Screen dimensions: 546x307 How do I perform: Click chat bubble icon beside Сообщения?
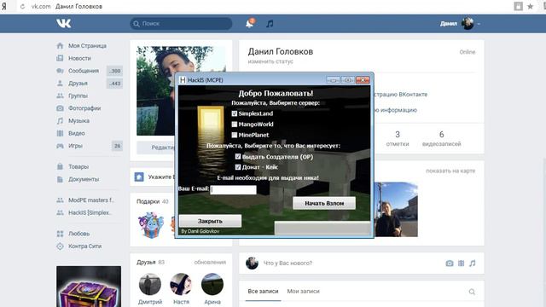click(60, 71)
